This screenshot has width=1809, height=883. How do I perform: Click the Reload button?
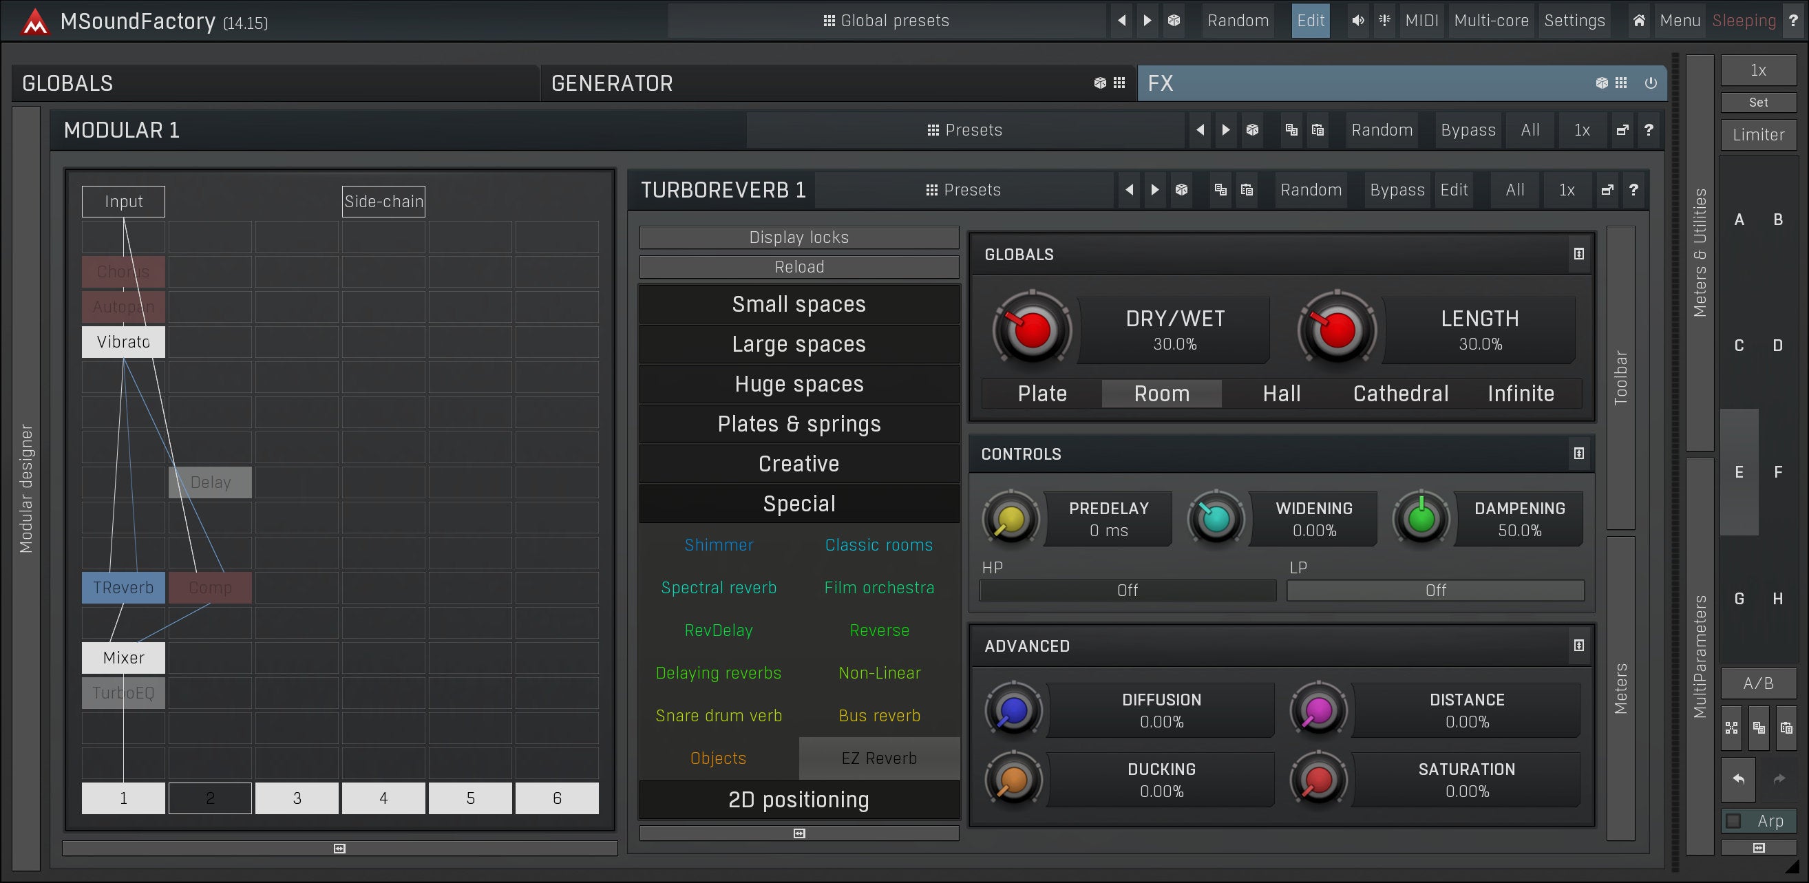[798, 267]
